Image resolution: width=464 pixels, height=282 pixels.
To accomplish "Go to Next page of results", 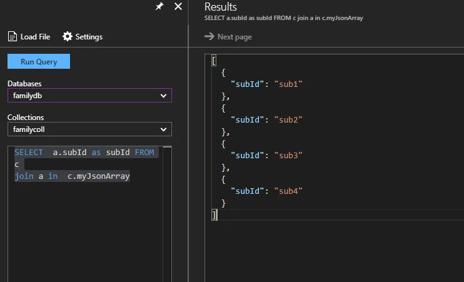I will (x=235, y=37).
